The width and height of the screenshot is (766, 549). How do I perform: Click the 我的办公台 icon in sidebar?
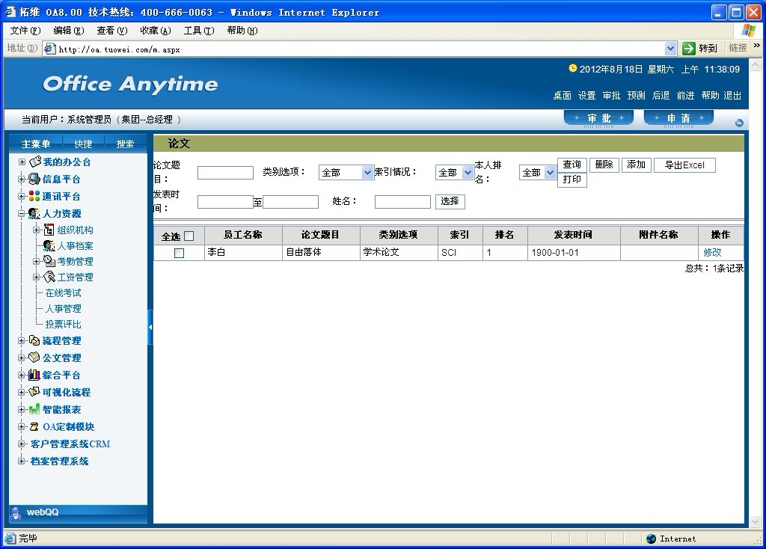(34, 162)
